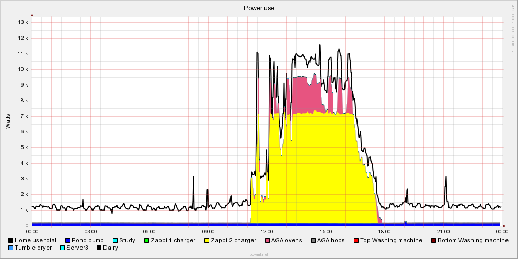The width and height of the screenshot is (518, 259).
Task: Click the 13 k y-axis tick label
Action: pos(23,22)
